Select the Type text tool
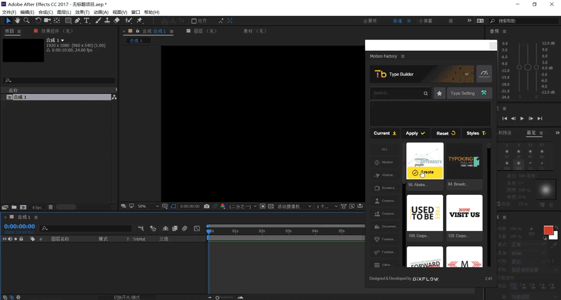This screenshot has width=561, height=300. [86, 20]
